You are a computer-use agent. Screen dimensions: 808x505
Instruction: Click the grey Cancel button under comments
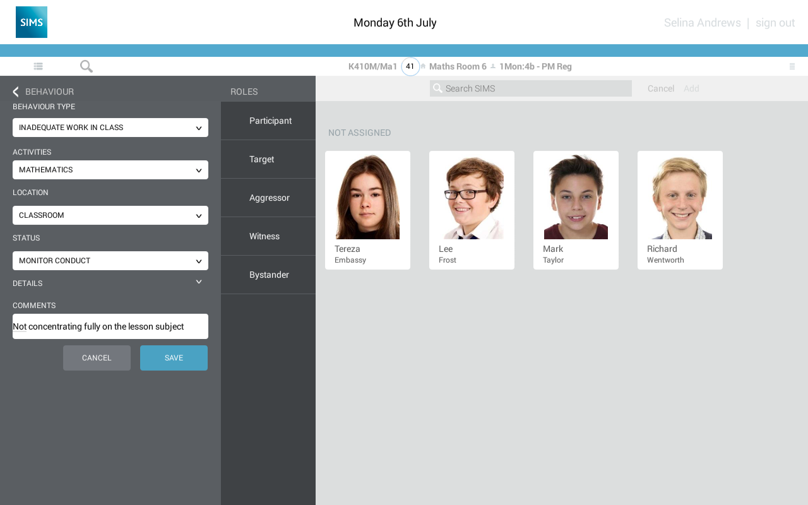97,358
